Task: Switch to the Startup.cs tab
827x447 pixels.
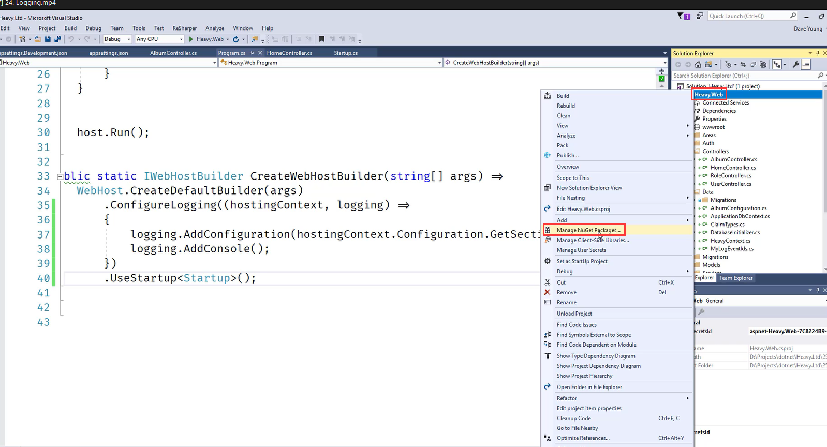Action: (346, 53)
